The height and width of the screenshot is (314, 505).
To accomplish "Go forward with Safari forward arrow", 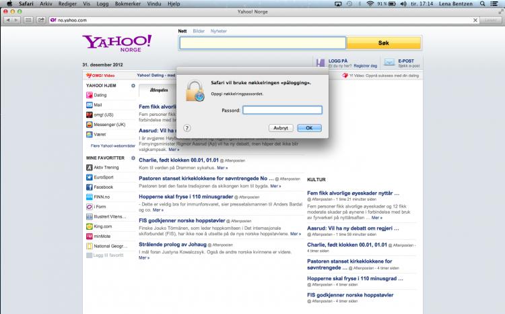I will click(x=15, y=20).
